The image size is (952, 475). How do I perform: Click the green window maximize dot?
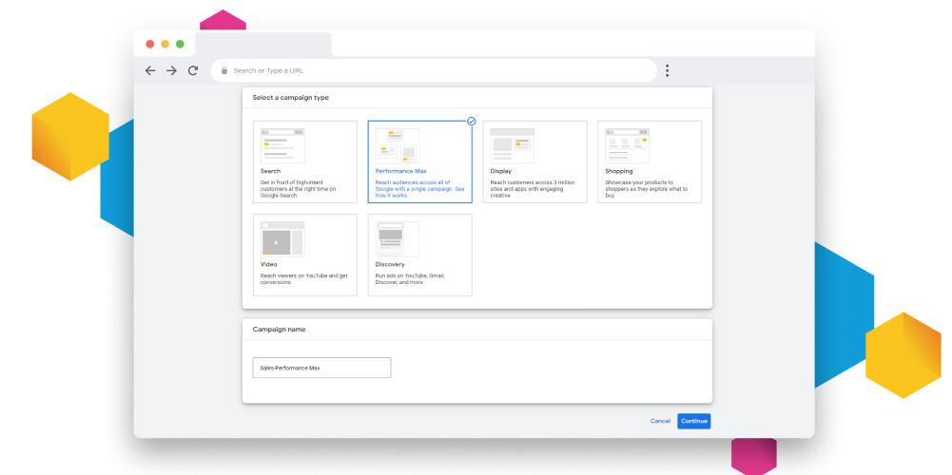pyautogui.click(x=180, y=44)
